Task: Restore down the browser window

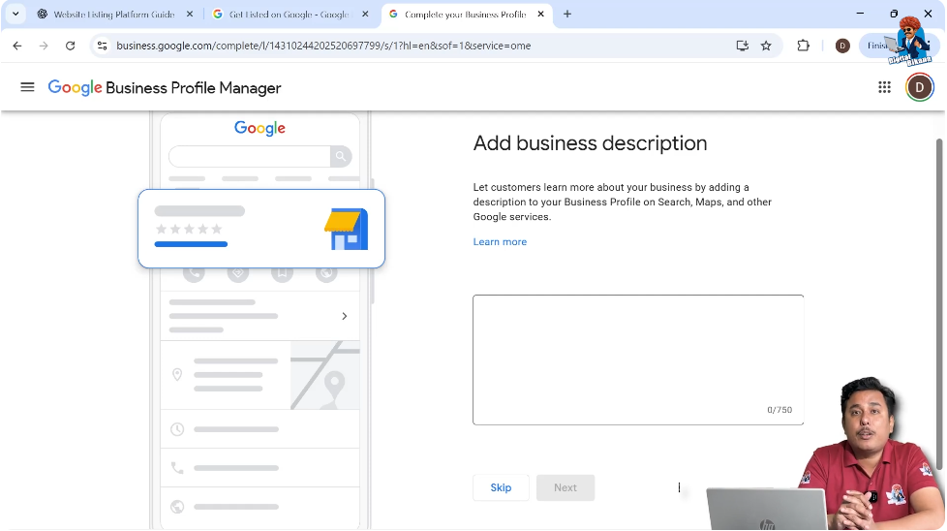Action: (894, 14)
